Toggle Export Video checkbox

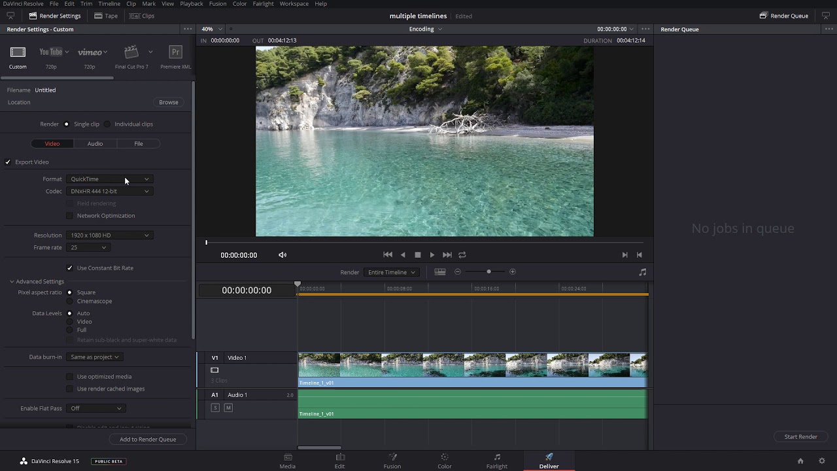point(8,162)
